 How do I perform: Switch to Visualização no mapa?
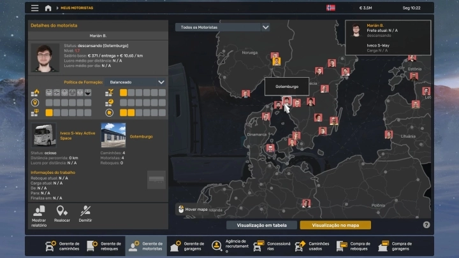(x=335, y=225)
